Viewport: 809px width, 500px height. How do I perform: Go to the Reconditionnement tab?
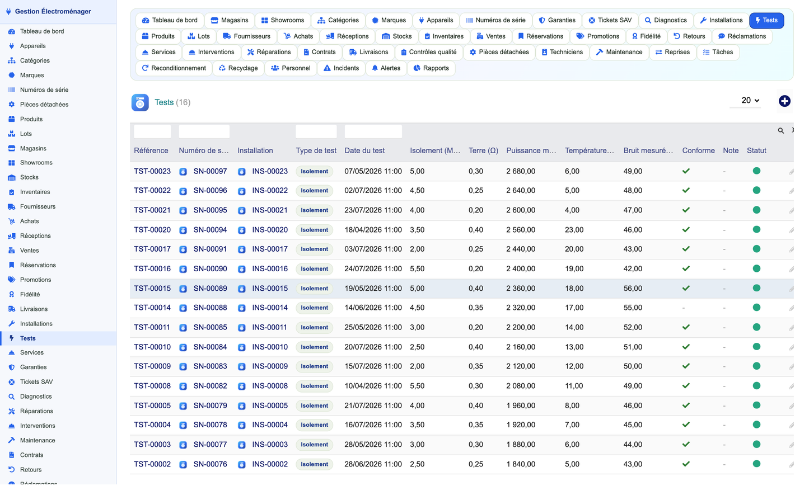[173, 68]
